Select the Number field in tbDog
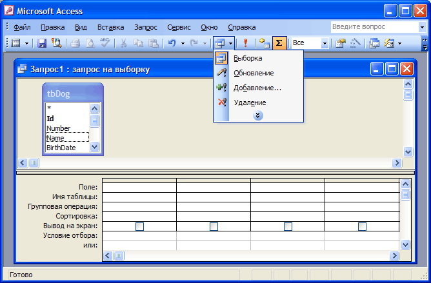Viewport: 431px width, 283px height. (x=67, y=128)
